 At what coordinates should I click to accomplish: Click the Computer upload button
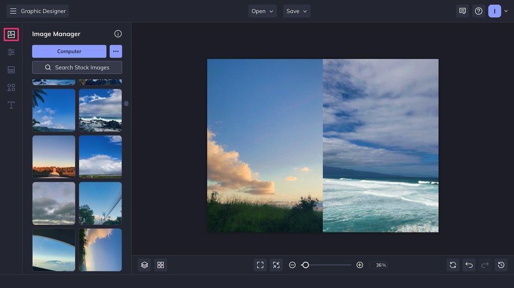tap(69, 52)
